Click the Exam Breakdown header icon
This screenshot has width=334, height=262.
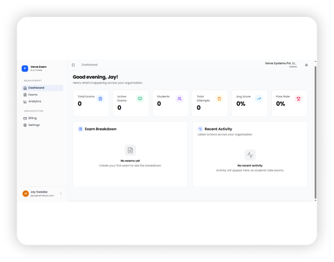(80, 129)
